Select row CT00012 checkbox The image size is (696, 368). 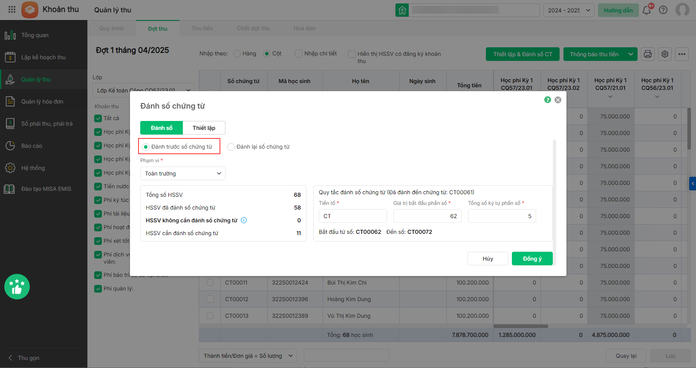click(x=210, y=299)
